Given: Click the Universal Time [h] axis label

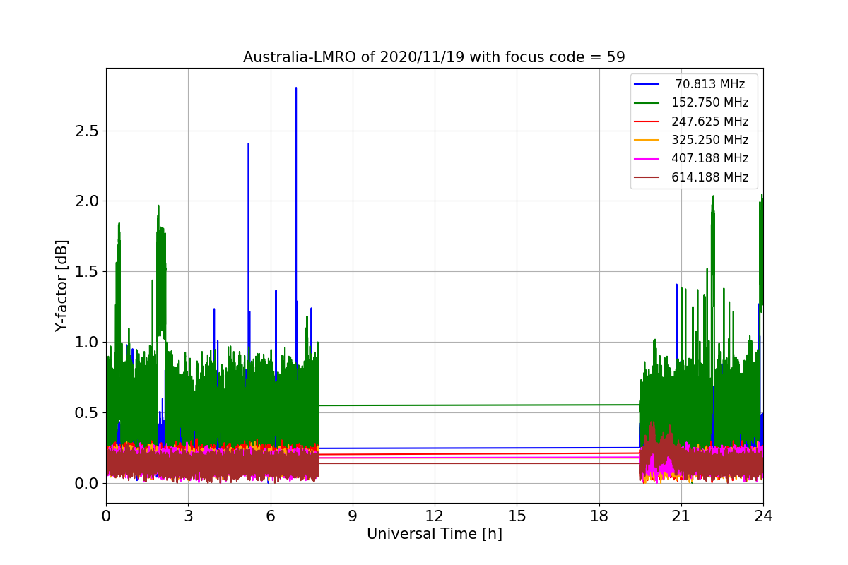Looking at the screenshot, I should coord(434,535).
